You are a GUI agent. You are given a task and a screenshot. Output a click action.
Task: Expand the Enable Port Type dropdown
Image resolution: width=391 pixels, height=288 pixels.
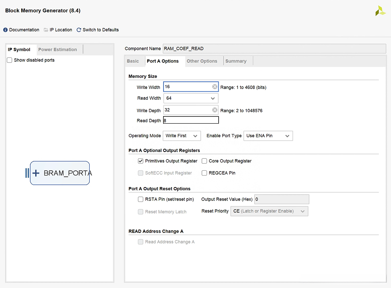268,136
